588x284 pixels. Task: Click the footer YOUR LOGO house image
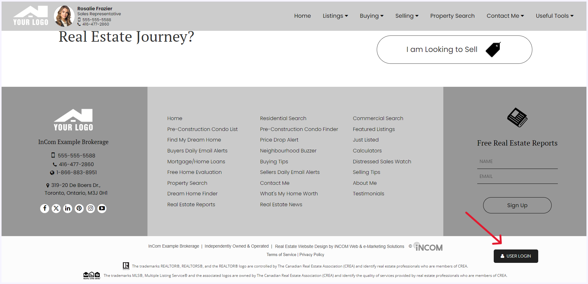(x=73, y=120)
